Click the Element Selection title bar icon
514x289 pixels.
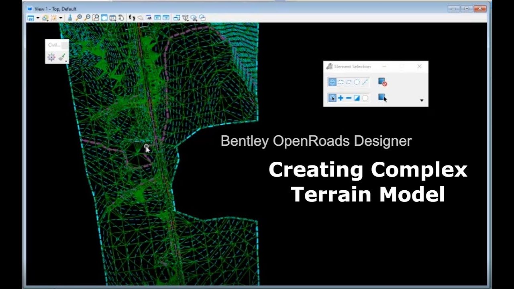(329, 66)
